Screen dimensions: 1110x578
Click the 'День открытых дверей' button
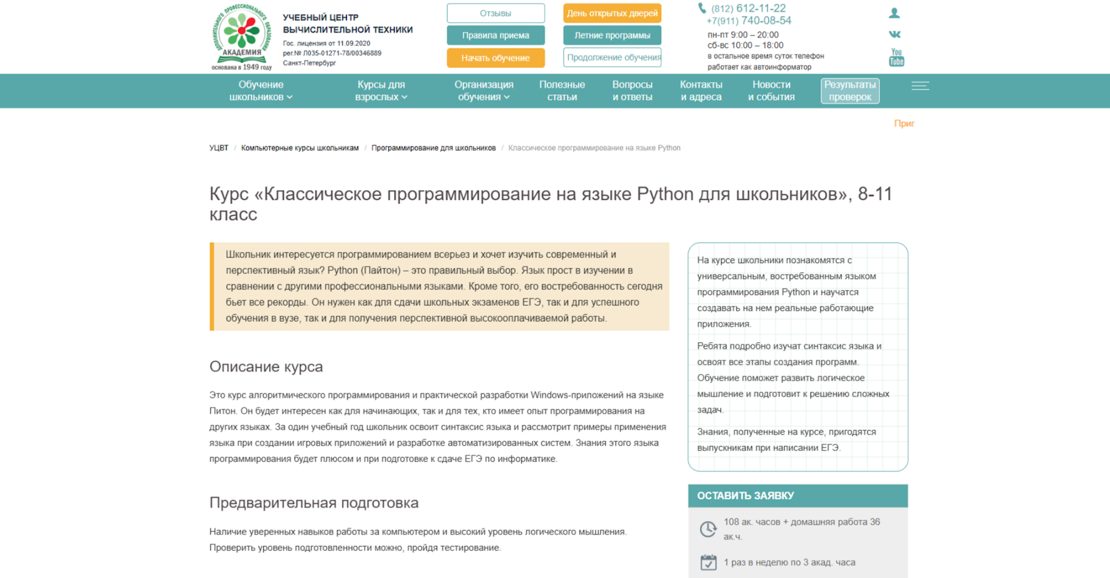(x=612, y=13)
